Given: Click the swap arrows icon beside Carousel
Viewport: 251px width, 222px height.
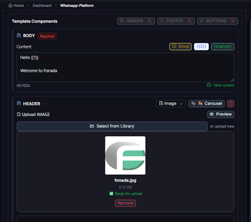Looking at the screenshot, I should pos(193,104).
